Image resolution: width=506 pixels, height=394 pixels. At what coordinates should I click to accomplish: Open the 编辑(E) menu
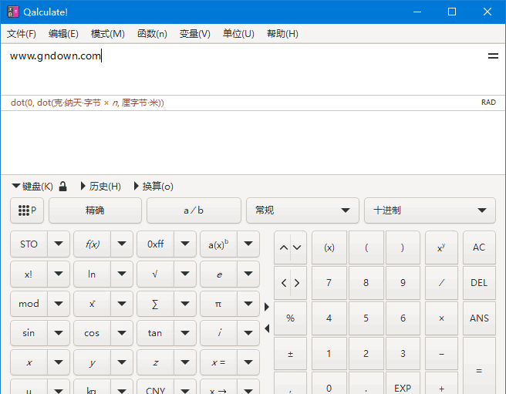click(x=63, y=34)
